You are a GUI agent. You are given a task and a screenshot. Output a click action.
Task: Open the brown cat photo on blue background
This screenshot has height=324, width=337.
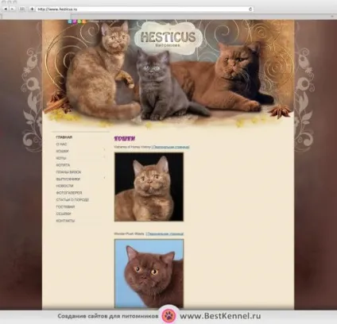tap(149, 273)
